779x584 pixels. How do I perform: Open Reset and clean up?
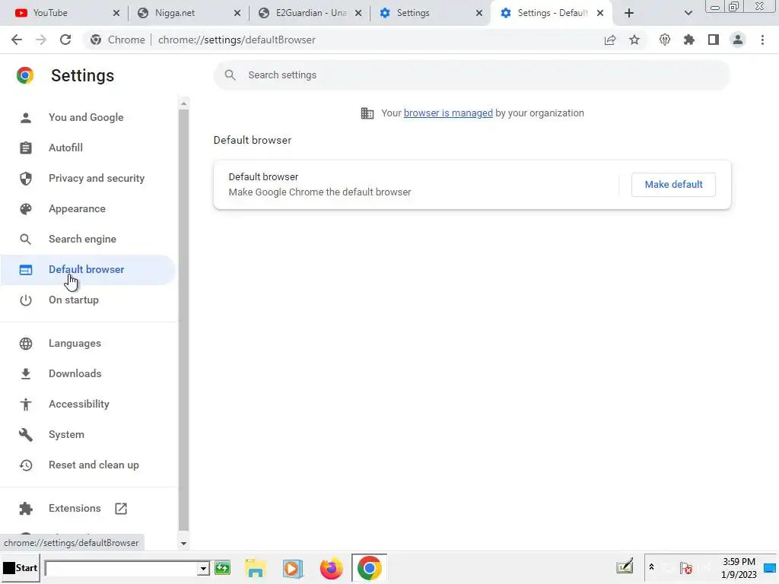87,465
